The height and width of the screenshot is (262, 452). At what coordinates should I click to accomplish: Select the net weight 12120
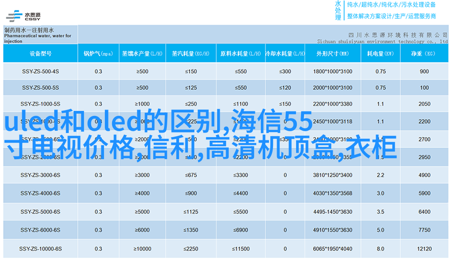[424, 249]
